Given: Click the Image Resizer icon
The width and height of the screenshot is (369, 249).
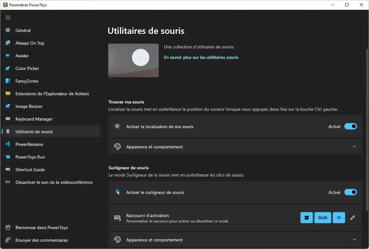Looking at the screenshot, I should pyautogui.click(x=8, y=106).
